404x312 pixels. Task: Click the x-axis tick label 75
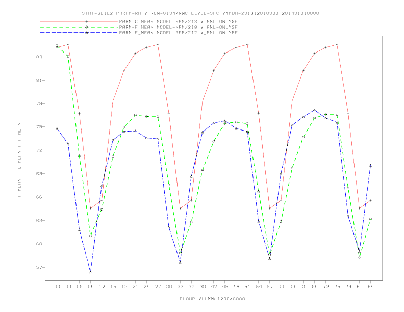coord(337,287)
